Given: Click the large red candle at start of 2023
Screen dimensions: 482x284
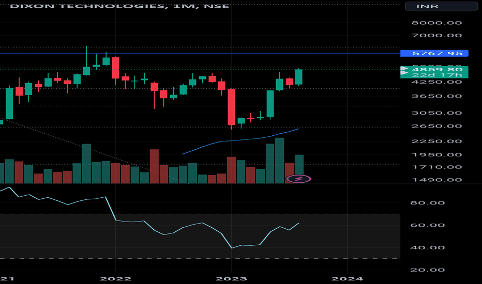Looking at the screenshot, I should pos(231,107).
